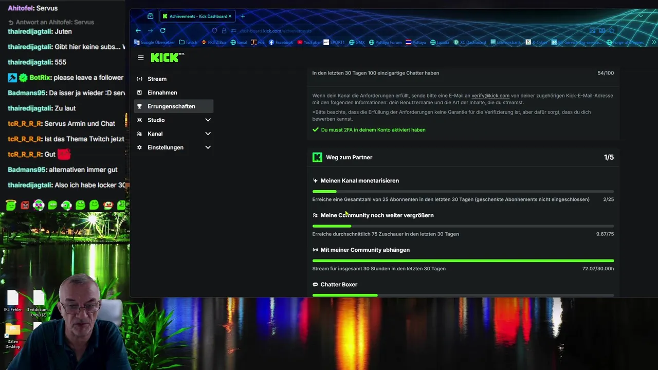
Task: Open the Pattaya Forum bookmark
Action: pyautogui.click(x=386, y=43)
